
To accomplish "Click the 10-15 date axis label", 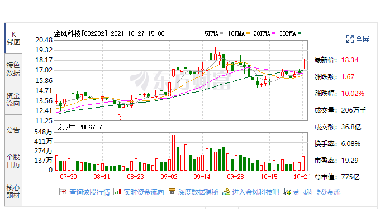I will 269,177.
